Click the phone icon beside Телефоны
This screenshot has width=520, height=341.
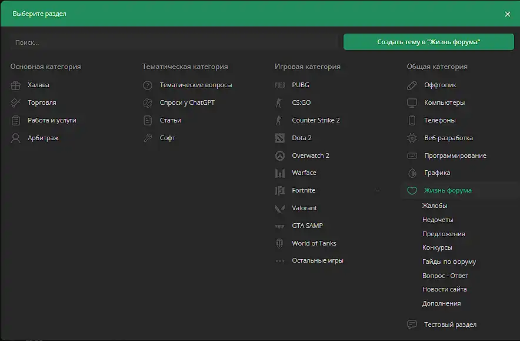pos(412,121)
